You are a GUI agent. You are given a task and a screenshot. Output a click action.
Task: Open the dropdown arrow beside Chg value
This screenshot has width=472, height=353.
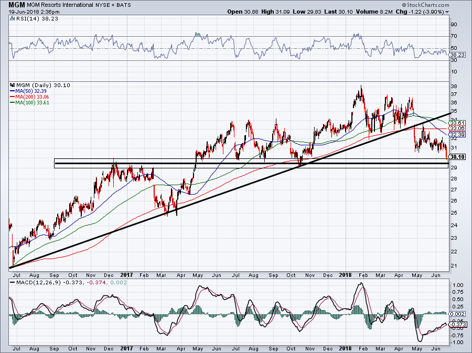pos(447,12)
